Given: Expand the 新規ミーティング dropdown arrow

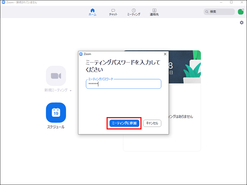Looking at the screenshot, I should click(71, 91).
